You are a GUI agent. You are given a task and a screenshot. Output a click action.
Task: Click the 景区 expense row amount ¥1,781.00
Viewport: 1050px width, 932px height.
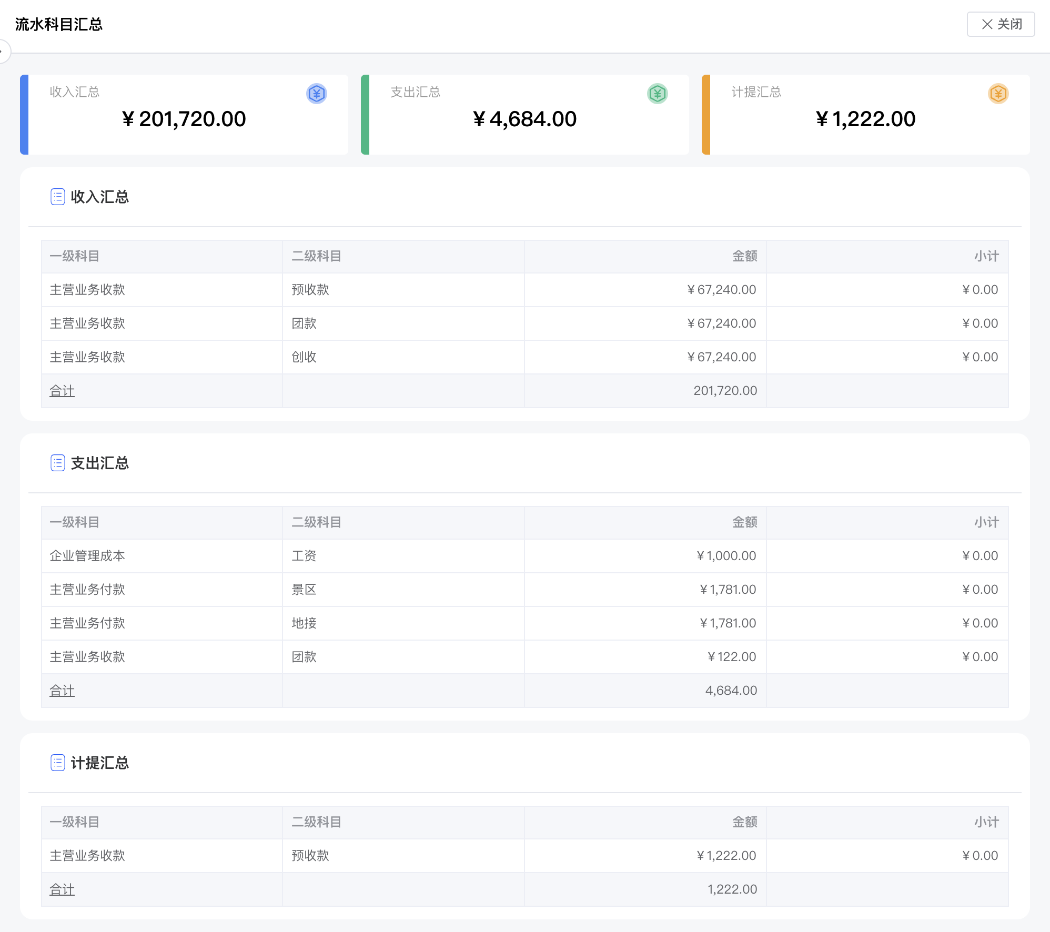tap(728, 590)
